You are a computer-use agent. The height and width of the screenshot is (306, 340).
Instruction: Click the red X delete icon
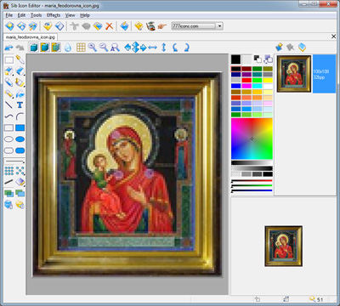click(110, 26)
